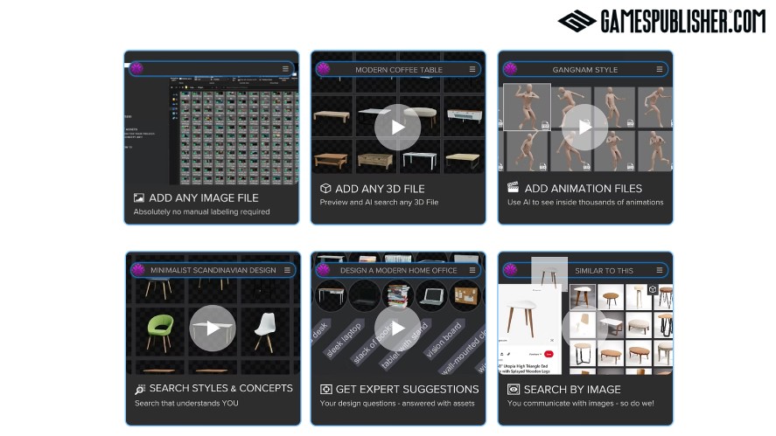Select the tablet circular thumbnail
Image resolution: width=776 pixels, height=436 pixels.
click(x=432, y=295)
